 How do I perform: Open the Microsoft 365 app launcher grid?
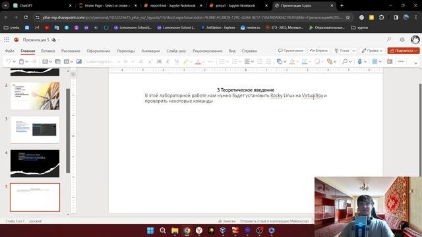point(7,39)
